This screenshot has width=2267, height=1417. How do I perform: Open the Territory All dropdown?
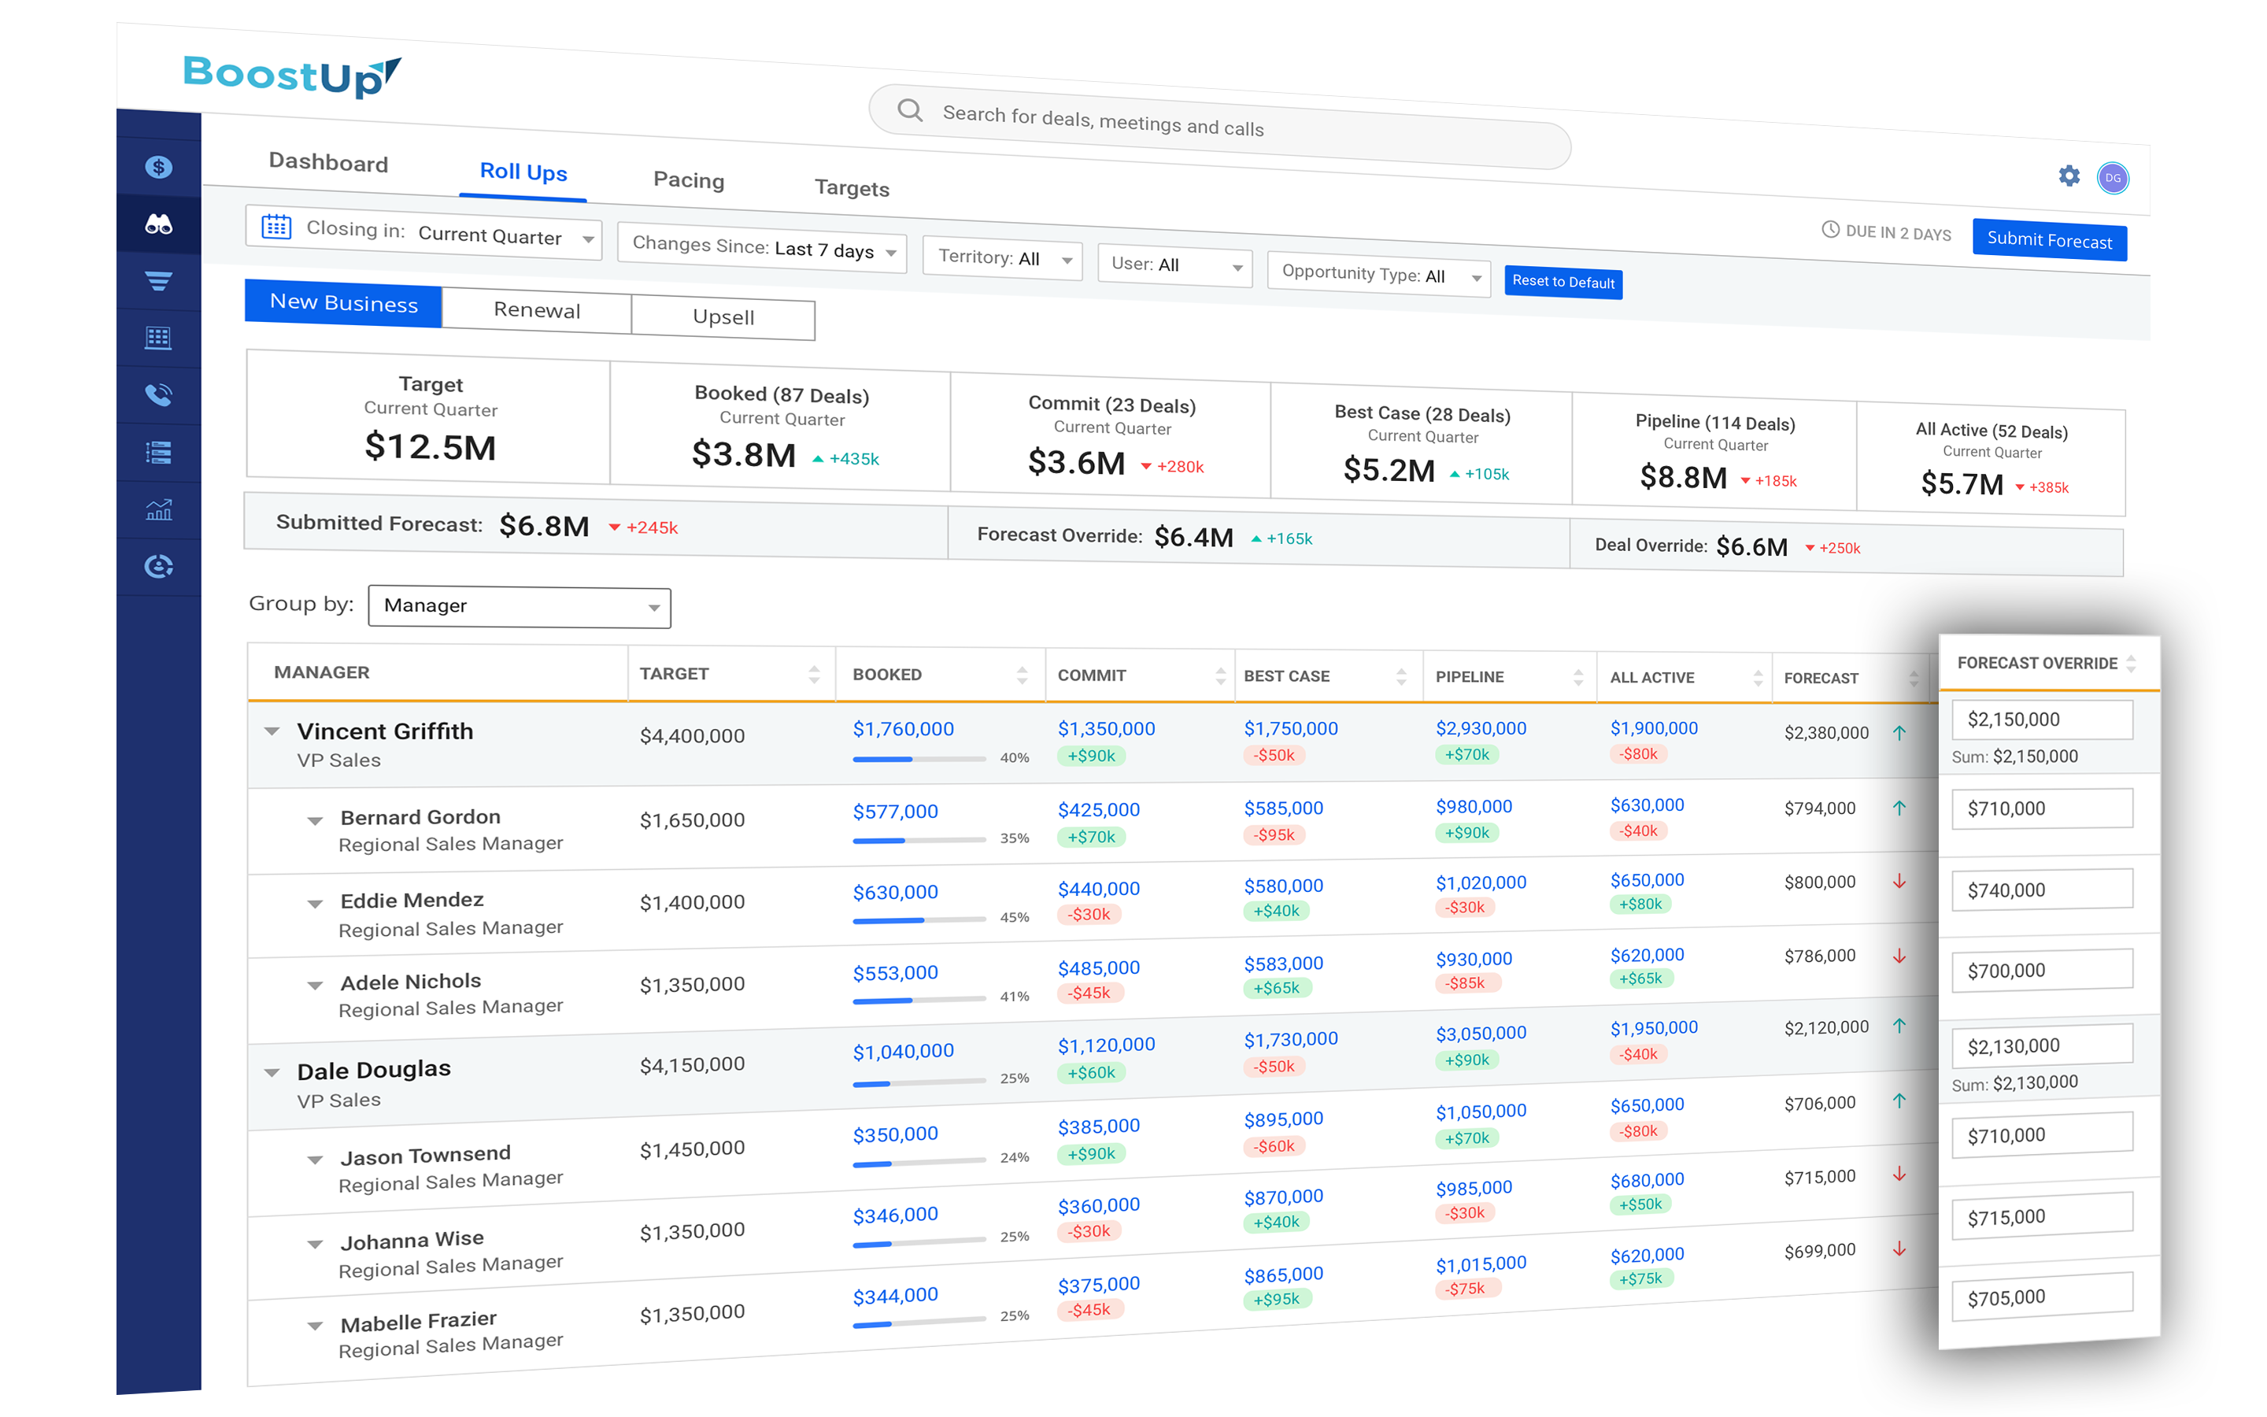1002,257
